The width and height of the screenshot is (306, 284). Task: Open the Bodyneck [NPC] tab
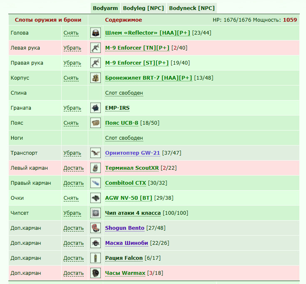tap(192, 8)
